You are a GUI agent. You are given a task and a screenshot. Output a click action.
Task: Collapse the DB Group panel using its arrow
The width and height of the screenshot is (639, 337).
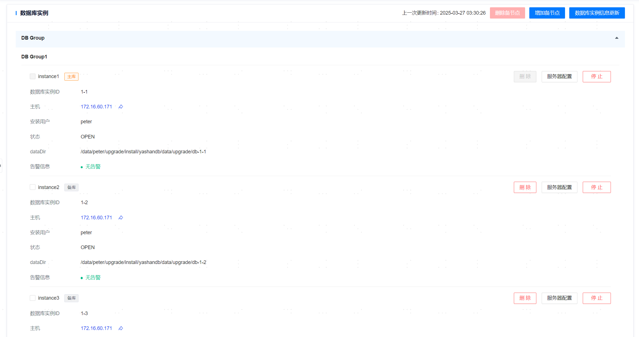coord(616,38)
